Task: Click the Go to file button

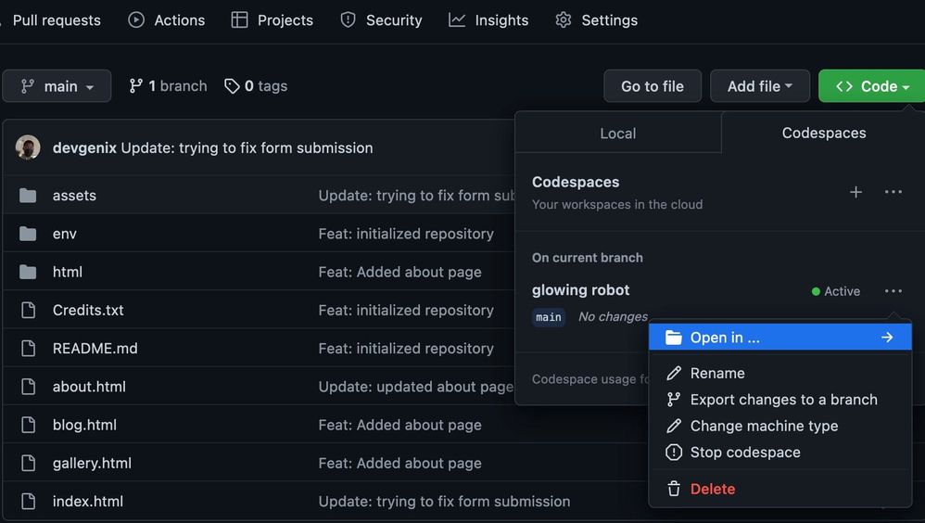Action: coord(652,86)
